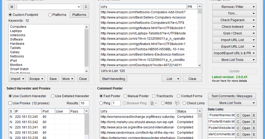Click the Results number field
Viewport: 265px width, 139px height.
85,103
